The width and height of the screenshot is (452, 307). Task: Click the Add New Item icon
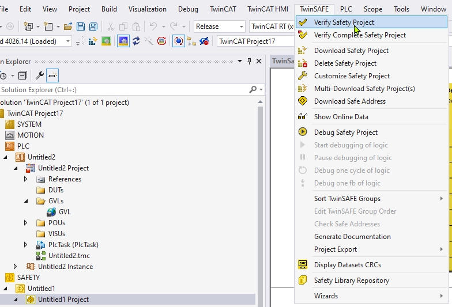click(48, 26)
